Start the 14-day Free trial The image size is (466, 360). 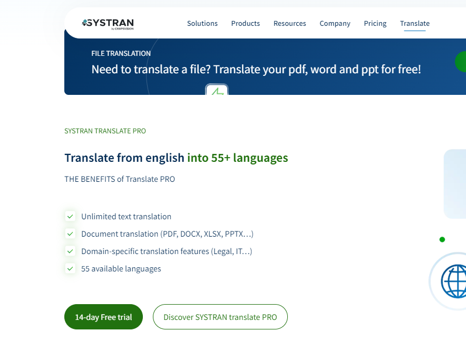tap(103, 317)
